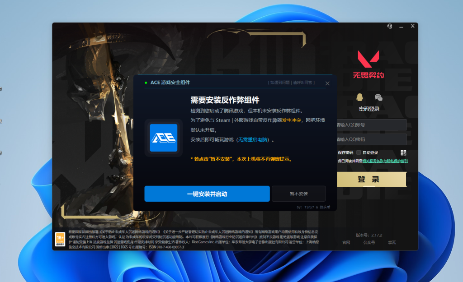Click the 密码登录 heading text
The image size is (463, 282).
pos(369,109)
